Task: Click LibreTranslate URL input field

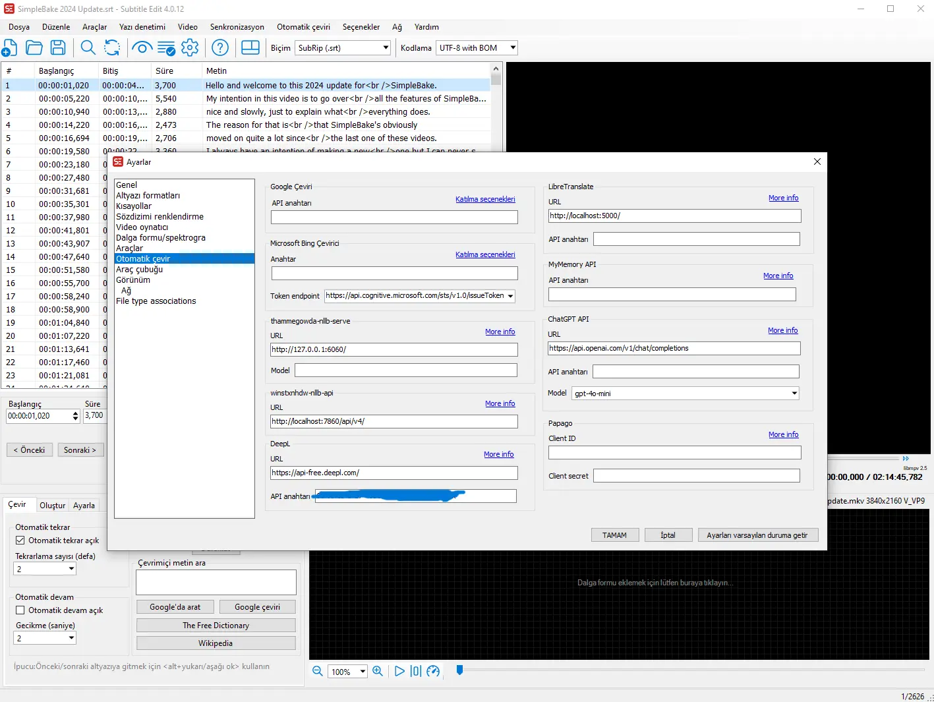Action: click(x=674, y=216)
